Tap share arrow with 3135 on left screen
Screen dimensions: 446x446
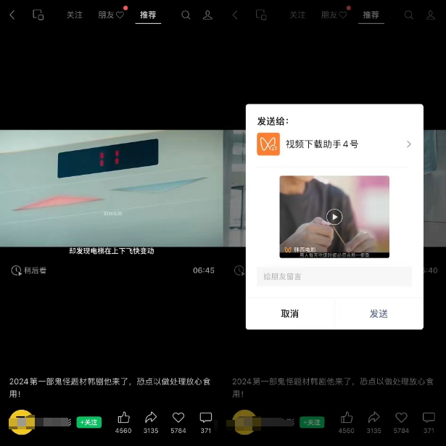pyautogui.click(x=151, y=418)
